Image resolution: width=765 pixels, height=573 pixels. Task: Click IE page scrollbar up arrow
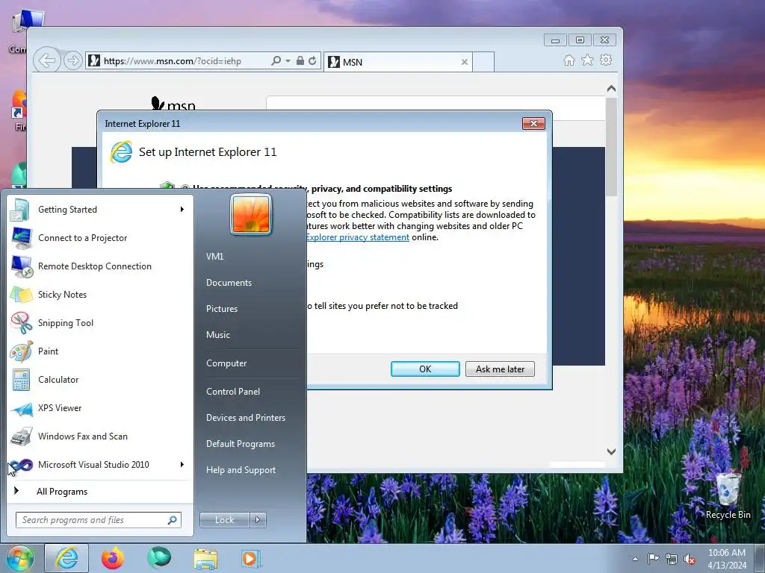(611, 89)
